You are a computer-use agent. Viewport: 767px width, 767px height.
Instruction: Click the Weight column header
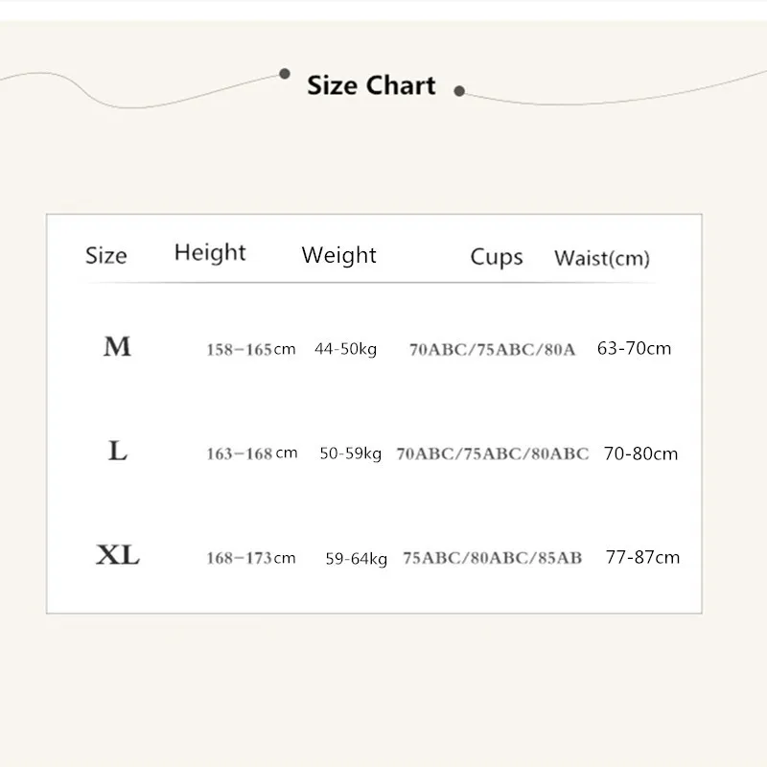(338, 255)
